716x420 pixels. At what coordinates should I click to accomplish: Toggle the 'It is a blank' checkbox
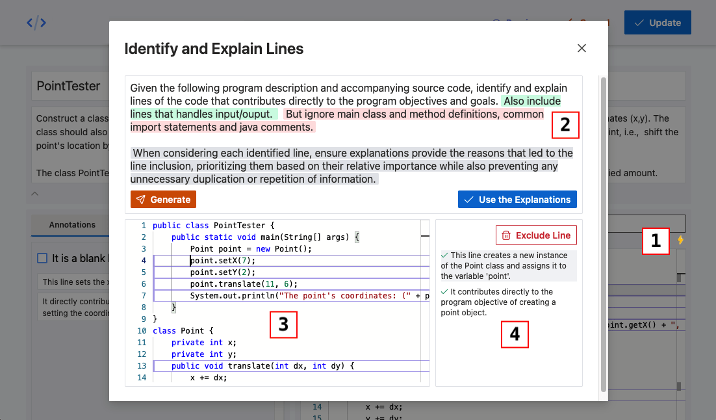click(42, 258)
